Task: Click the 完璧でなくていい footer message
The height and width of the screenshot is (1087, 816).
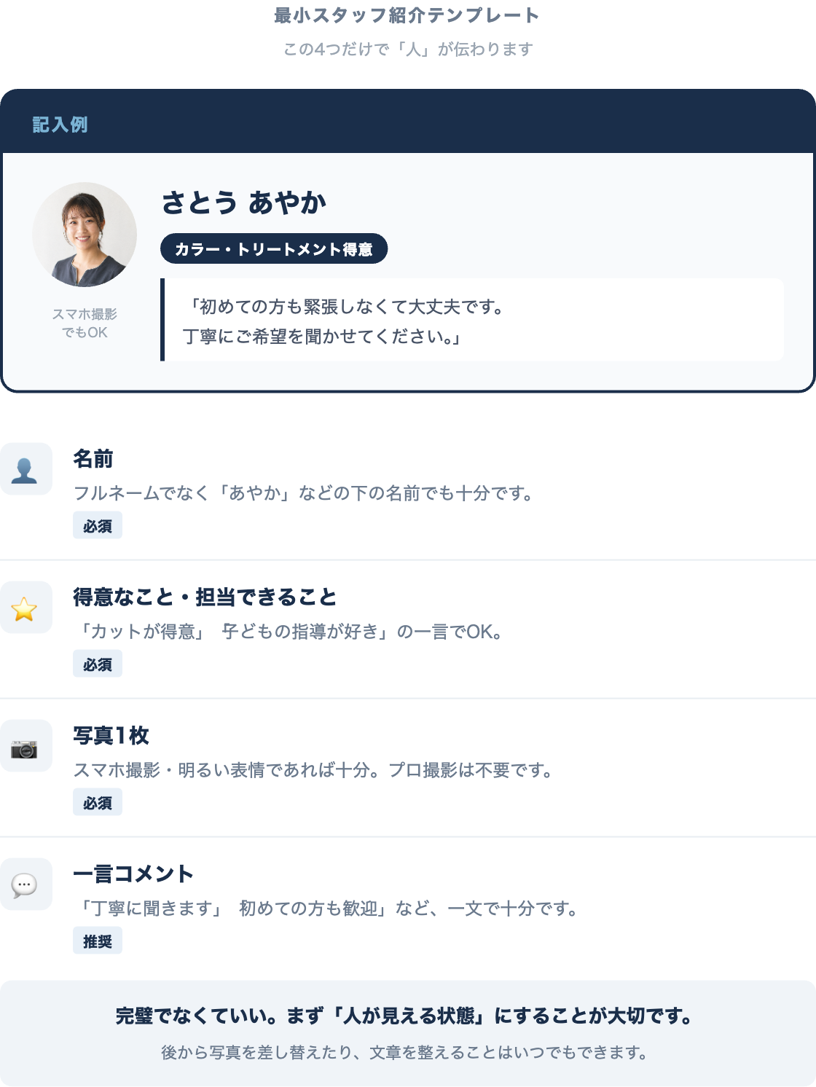Action: coord(404,1016)
